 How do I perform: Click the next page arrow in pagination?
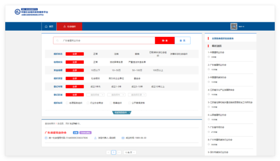click(119, 152)
